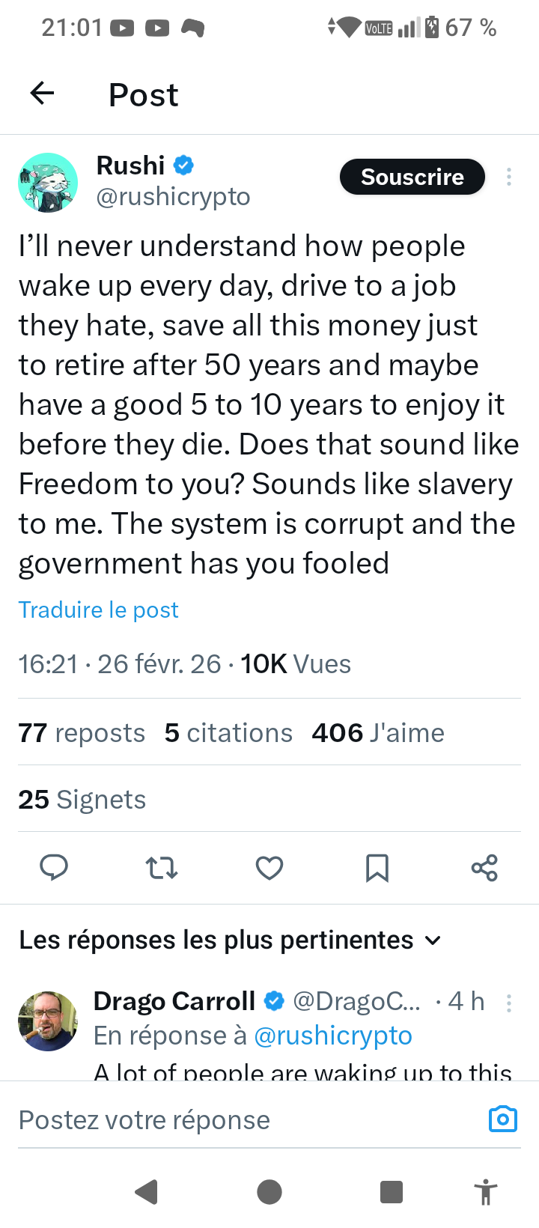Viewport: 539px width, 1228px height.
Task: Open the camera icon in reply bar
Action: [502, 1119]
